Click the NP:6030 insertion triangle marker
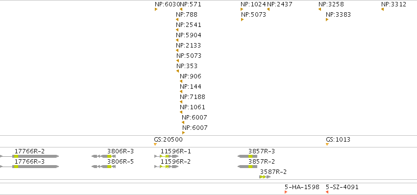This screenshot has width=417, height=195. coord(156,9)
